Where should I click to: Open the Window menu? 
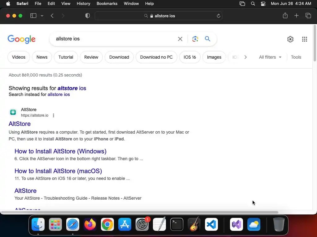click(x=131, y=4)
